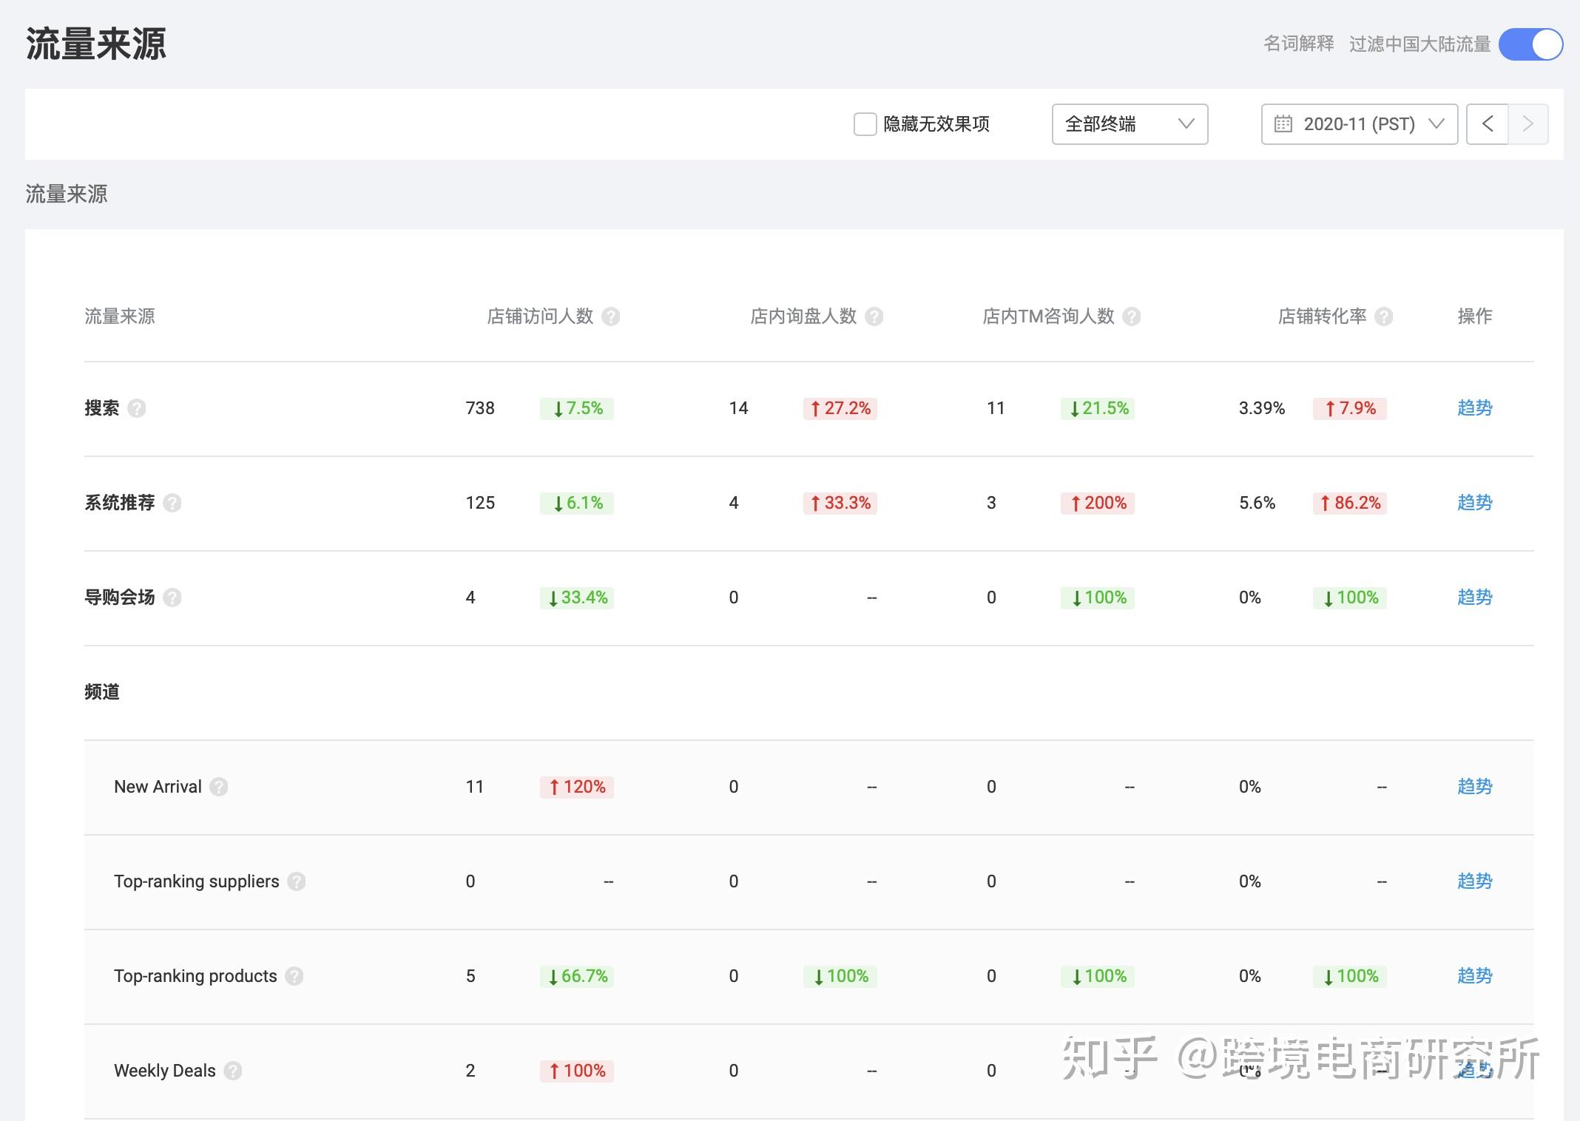Click help icon next to Weekly Deals
Screen dimensions: 1580x1121
tap(233, 1071)
